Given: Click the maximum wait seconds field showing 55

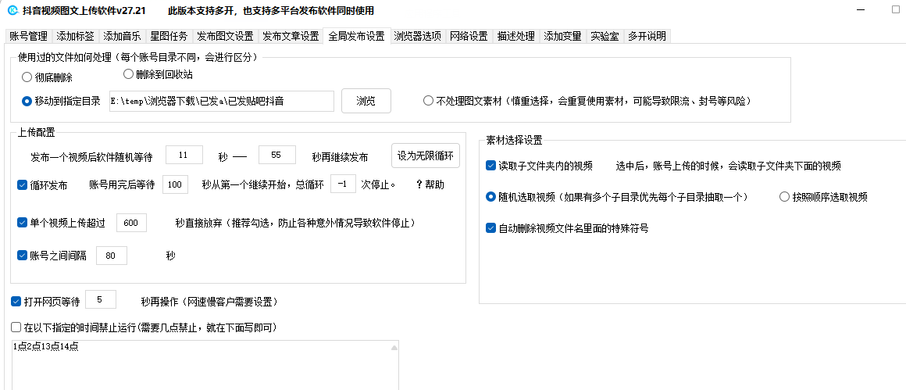Looking at the screenshot, I should point(276,156).
